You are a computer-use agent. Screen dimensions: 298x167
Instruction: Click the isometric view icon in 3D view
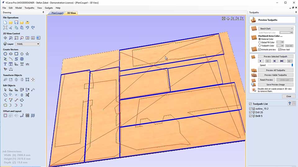[228, 18]
